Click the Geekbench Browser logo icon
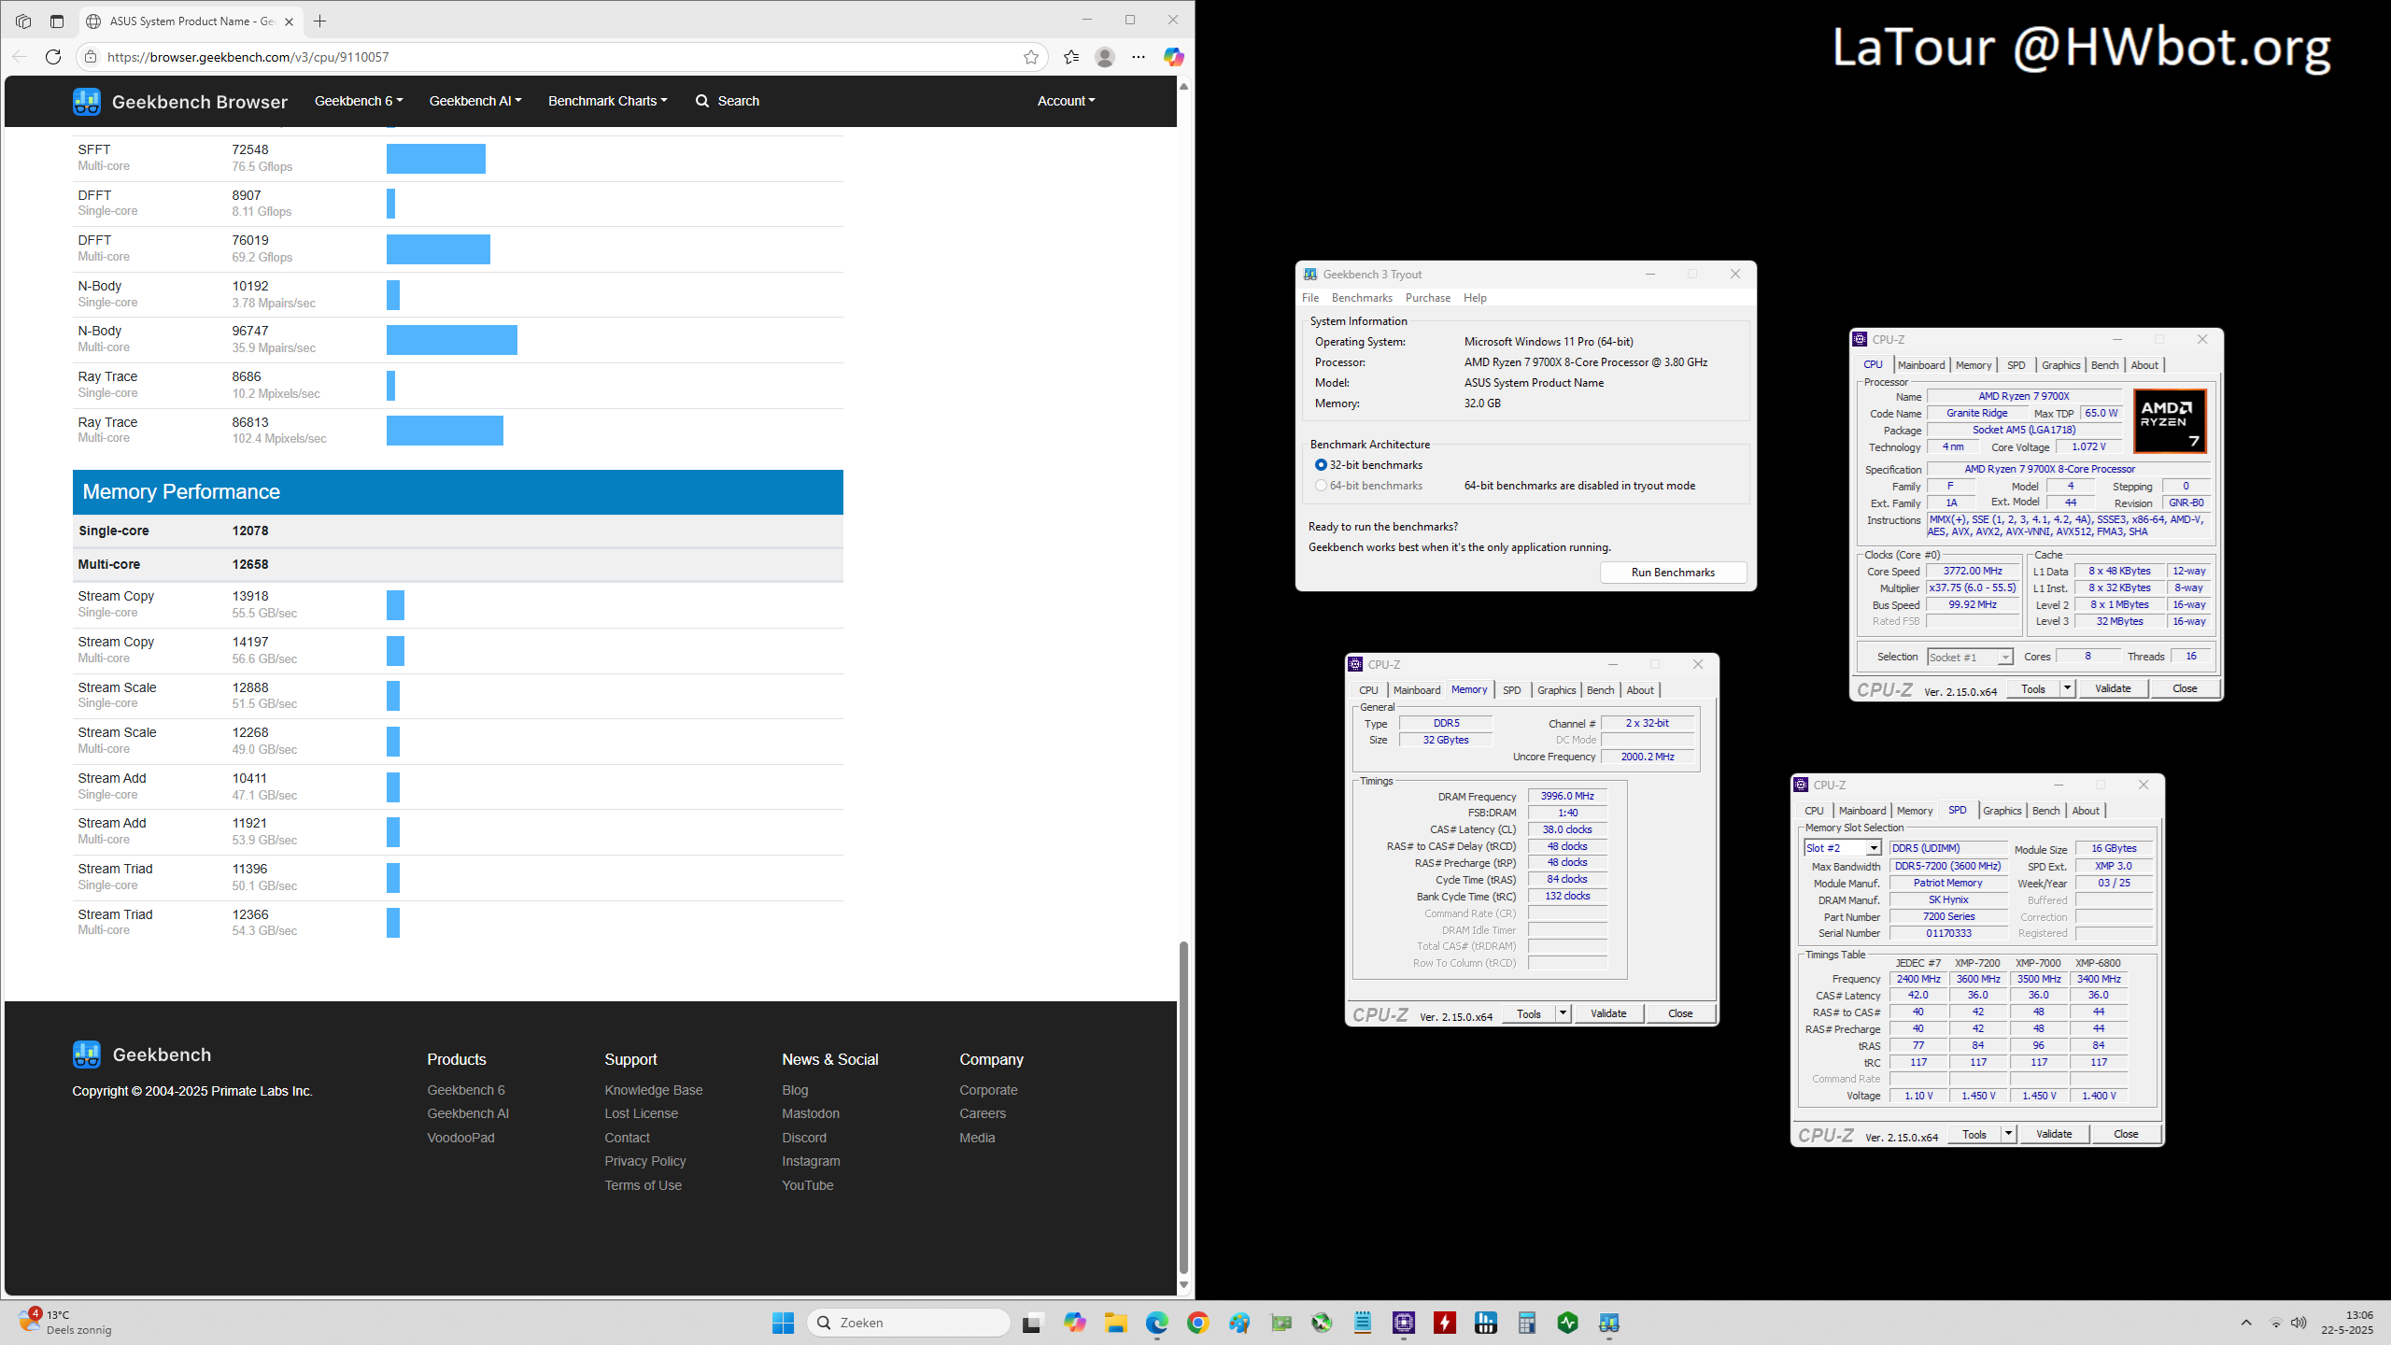 (x=87, y=101)
